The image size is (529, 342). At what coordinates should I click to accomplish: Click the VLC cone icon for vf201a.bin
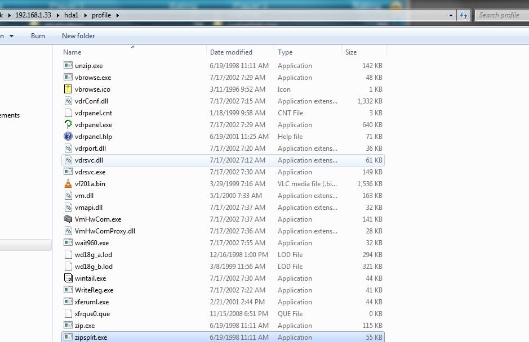(x=69, y=184)
